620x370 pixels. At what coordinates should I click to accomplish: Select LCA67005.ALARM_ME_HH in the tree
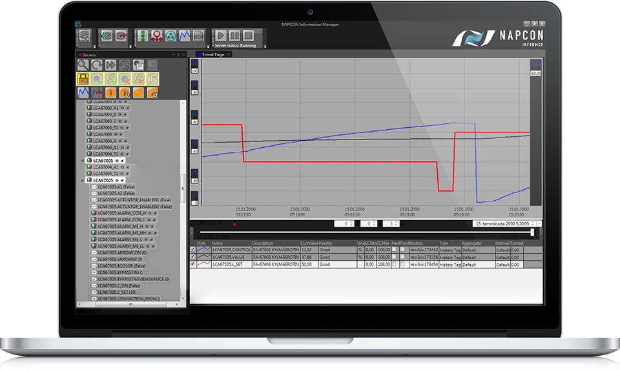pos(121,232)
